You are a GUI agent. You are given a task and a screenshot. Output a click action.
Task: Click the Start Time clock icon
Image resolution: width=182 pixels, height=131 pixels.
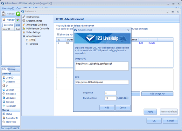(4, 122)
